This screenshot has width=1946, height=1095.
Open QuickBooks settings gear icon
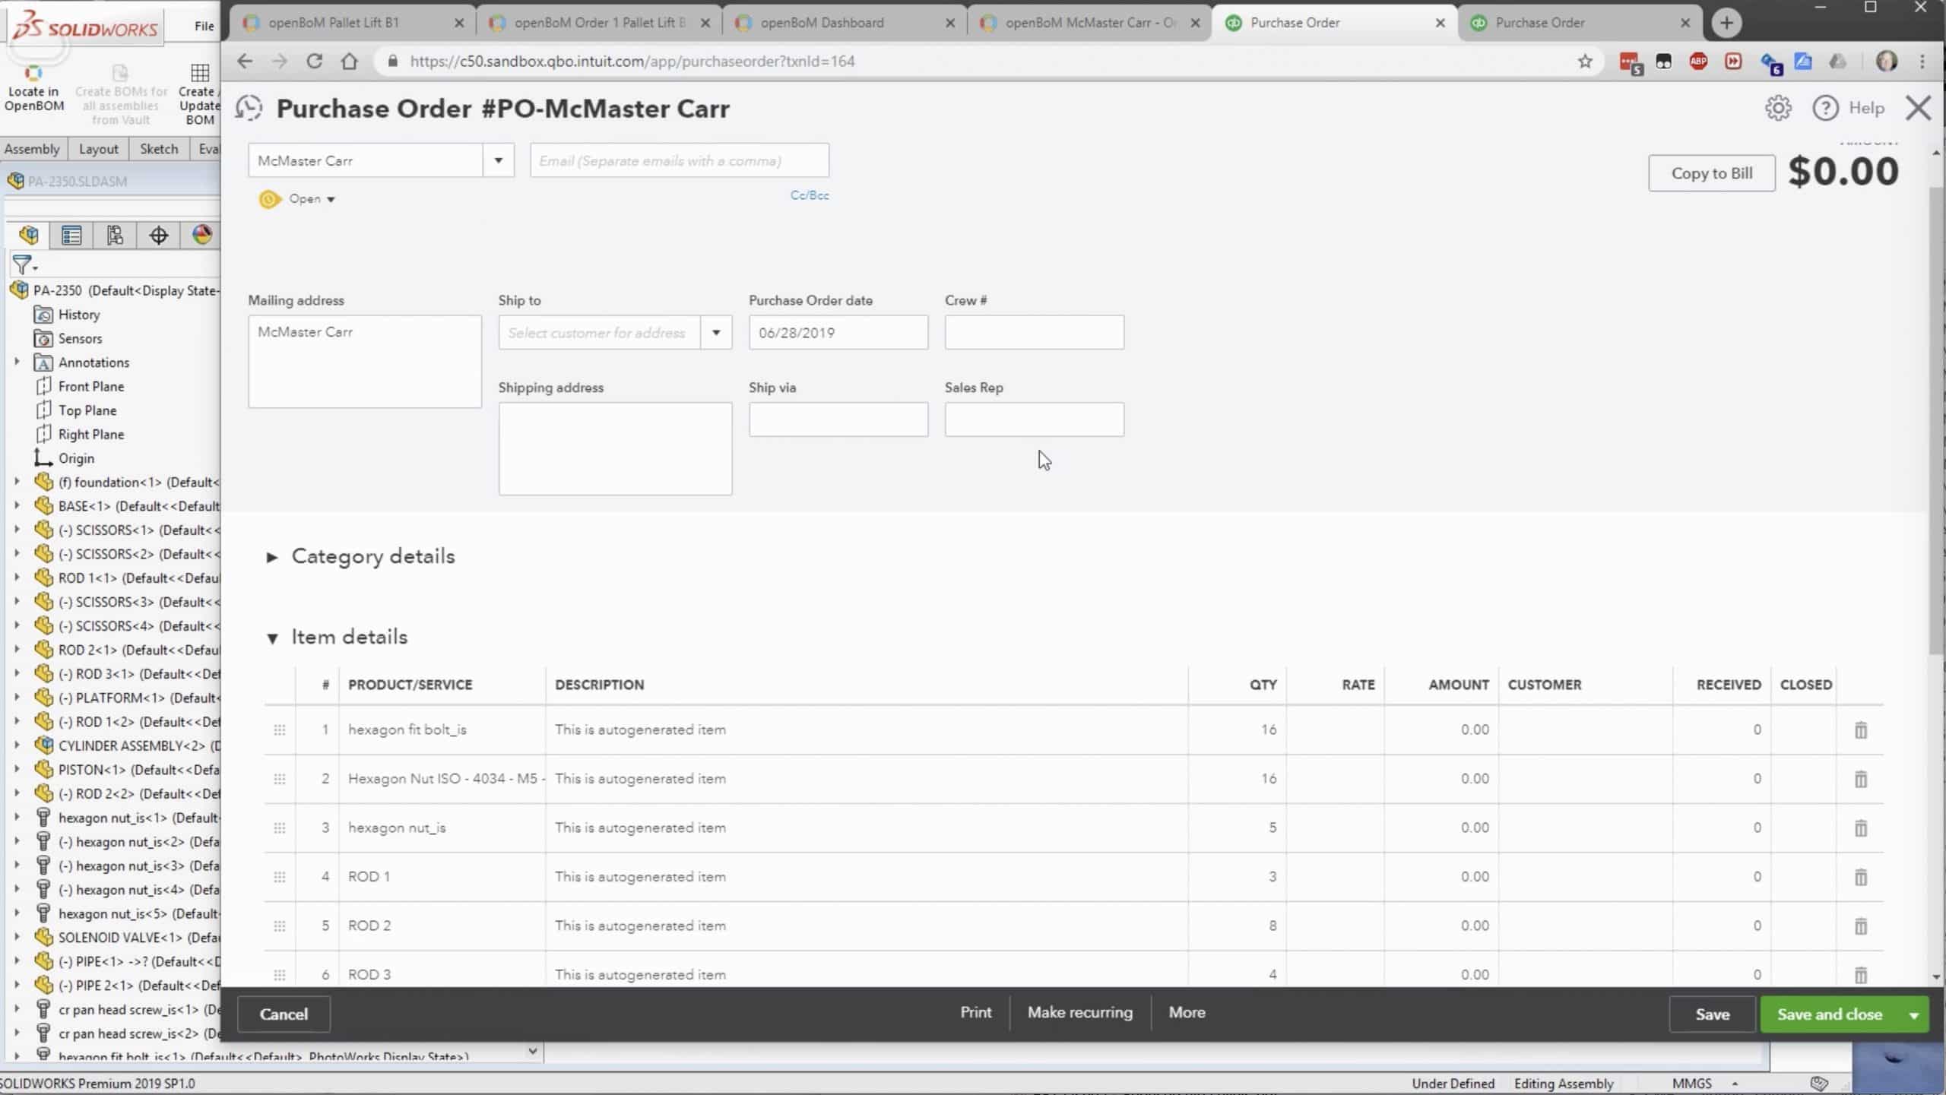pyautogui.click(x=1777, y=109)
